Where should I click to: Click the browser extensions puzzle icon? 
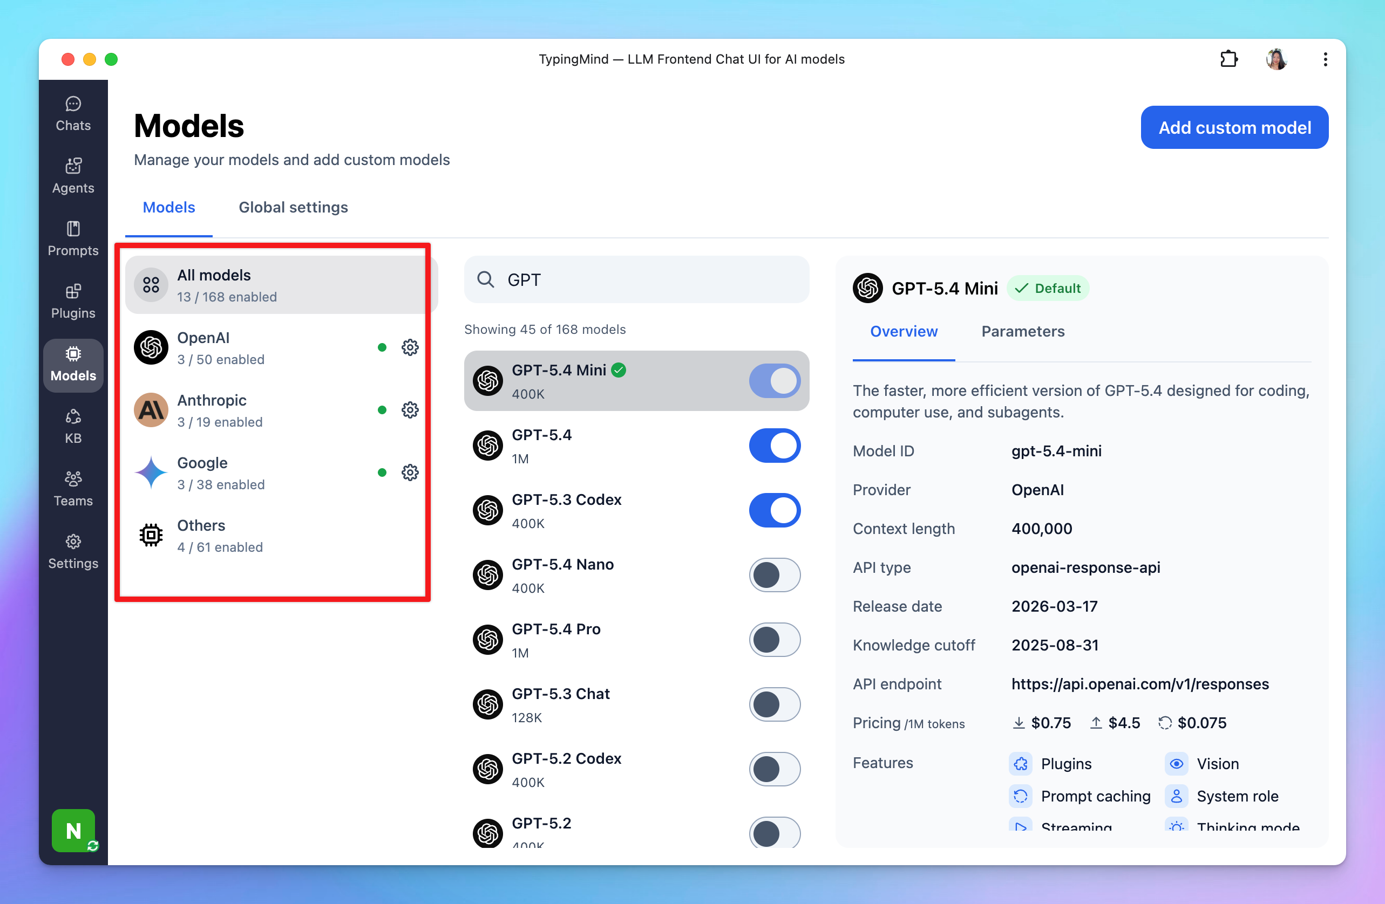pyautogui.click(x=1228, y=59)
